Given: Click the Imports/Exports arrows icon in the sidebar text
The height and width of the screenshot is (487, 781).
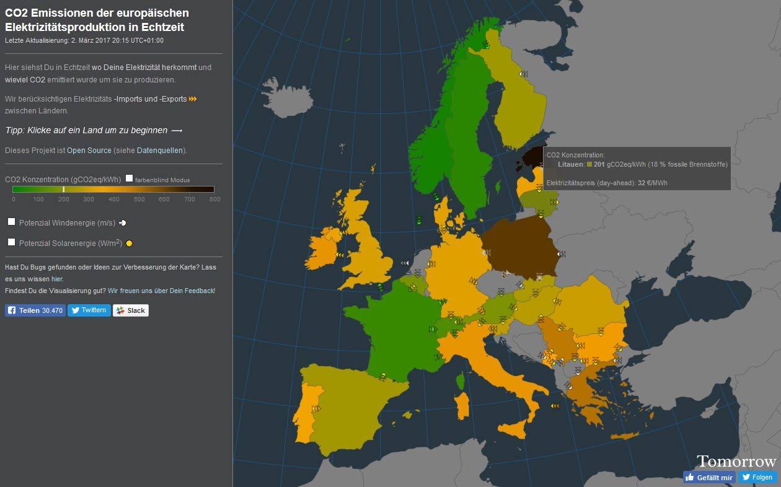Looking at the screenshot, I should pyautogui.click(x=192, y=99).
